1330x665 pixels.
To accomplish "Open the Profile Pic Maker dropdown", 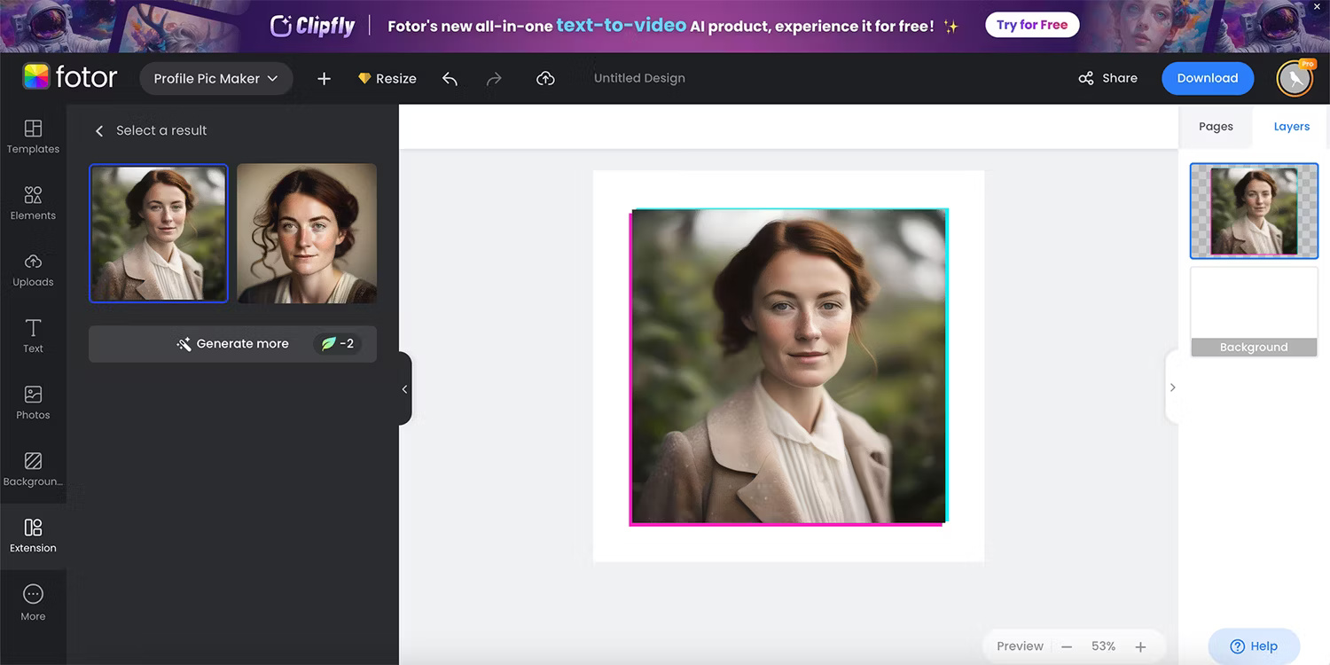I will [x=215, y=78].
